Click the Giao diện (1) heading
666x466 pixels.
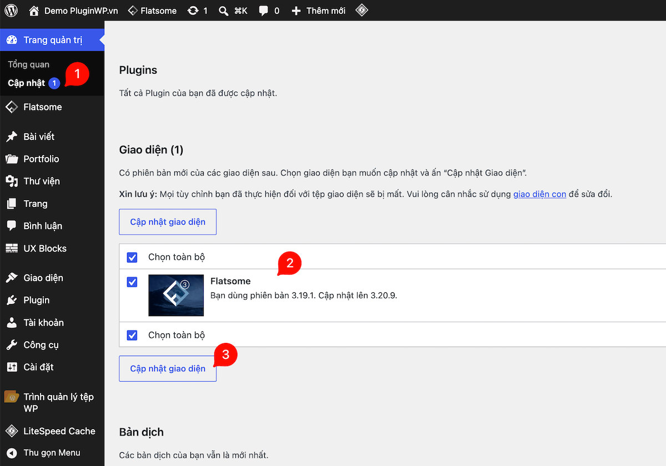(151, 150)
